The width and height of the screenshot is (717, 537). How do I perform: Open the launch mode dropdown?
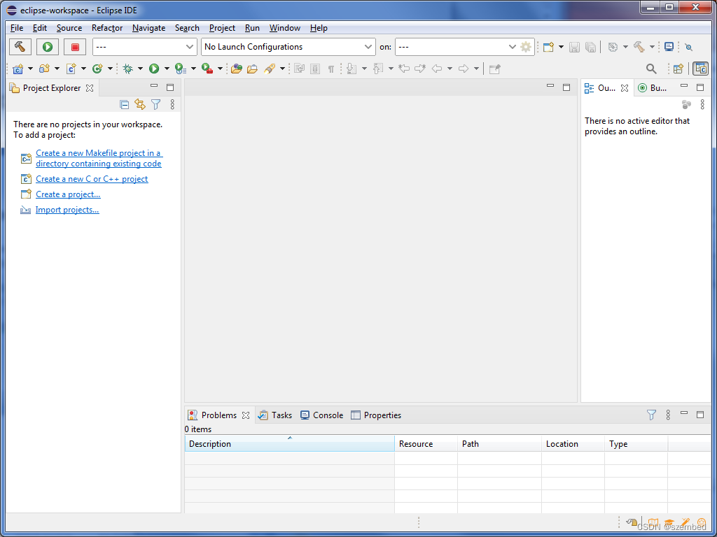point(144,47)
